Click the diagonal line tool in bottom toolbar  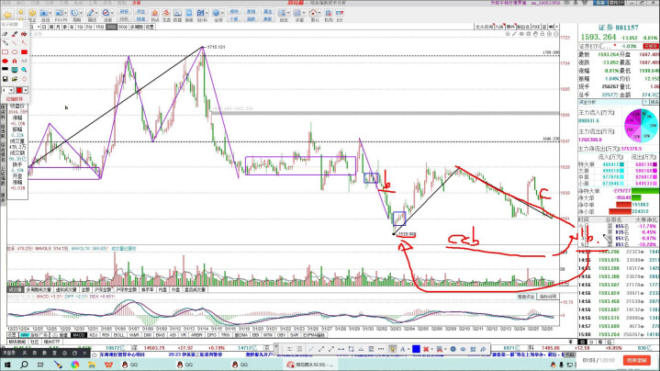[311, 349]
